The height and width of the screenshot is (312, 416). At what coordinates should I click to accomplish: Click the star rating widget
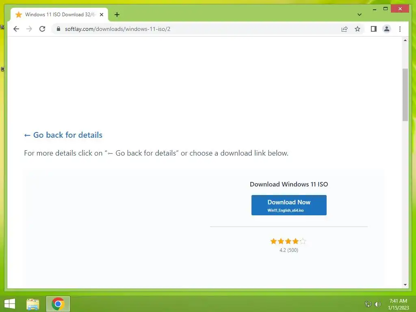(288, 241)
